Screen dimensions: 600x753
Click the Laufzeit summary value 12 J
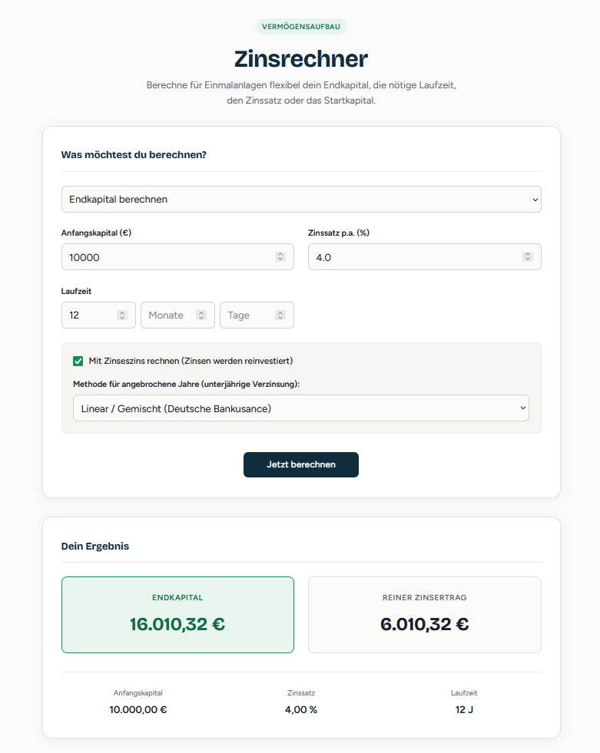tap(464, 710)
